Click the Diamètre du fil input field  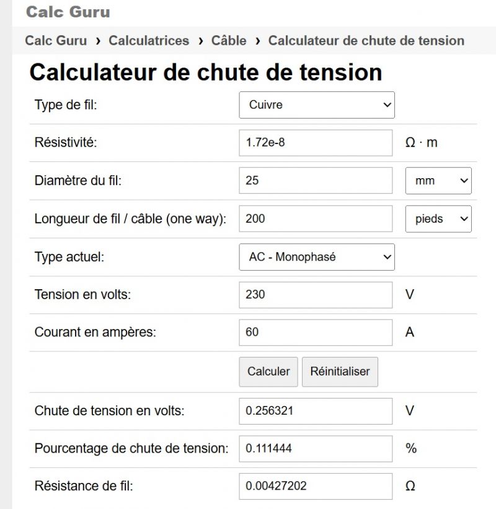click(316, 181)
